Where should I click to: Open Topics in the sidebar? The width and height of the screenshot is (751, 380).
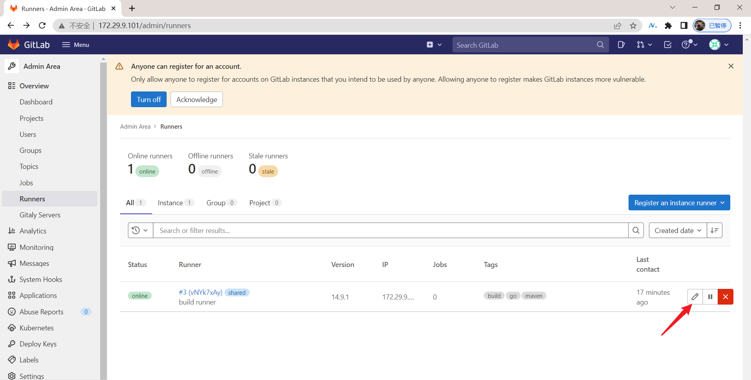29,166
